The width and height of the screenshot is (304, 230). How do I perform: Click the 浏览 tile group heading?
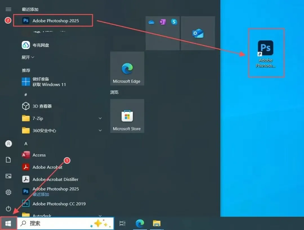coord(114,92)
